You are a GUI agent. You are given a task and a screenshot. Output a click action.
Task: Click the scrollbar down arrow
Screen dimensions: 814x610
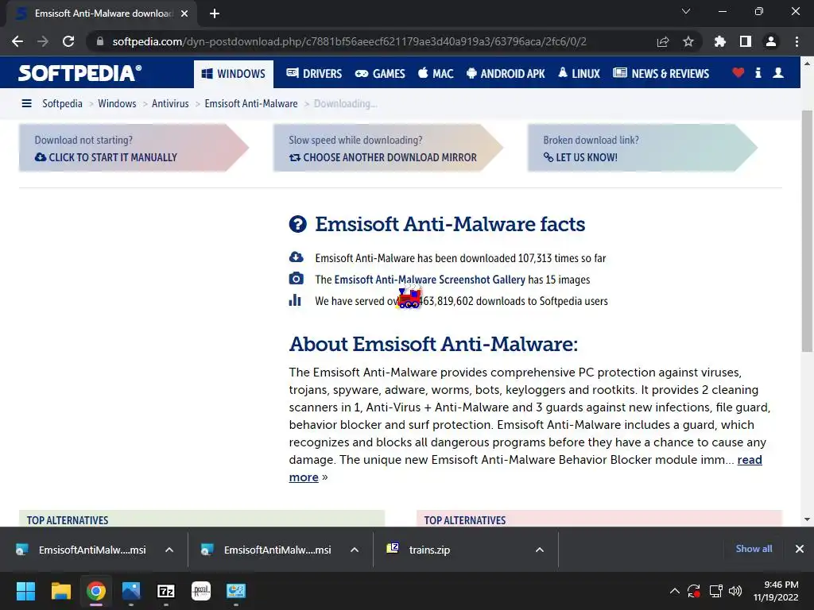[807, 519]
